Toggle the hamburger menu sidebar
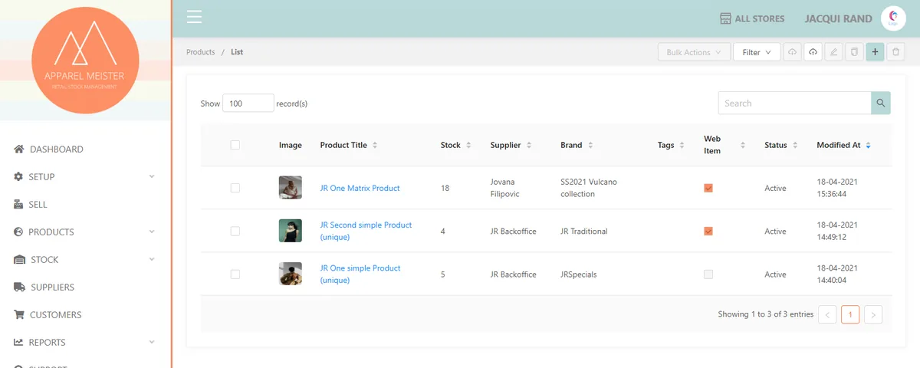 tap(194, 17)
